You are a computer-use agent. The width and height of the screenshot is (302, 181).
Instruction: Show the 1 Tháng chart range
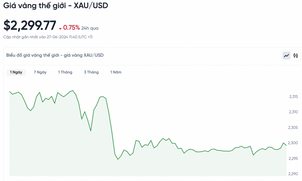tap(65, 72)
